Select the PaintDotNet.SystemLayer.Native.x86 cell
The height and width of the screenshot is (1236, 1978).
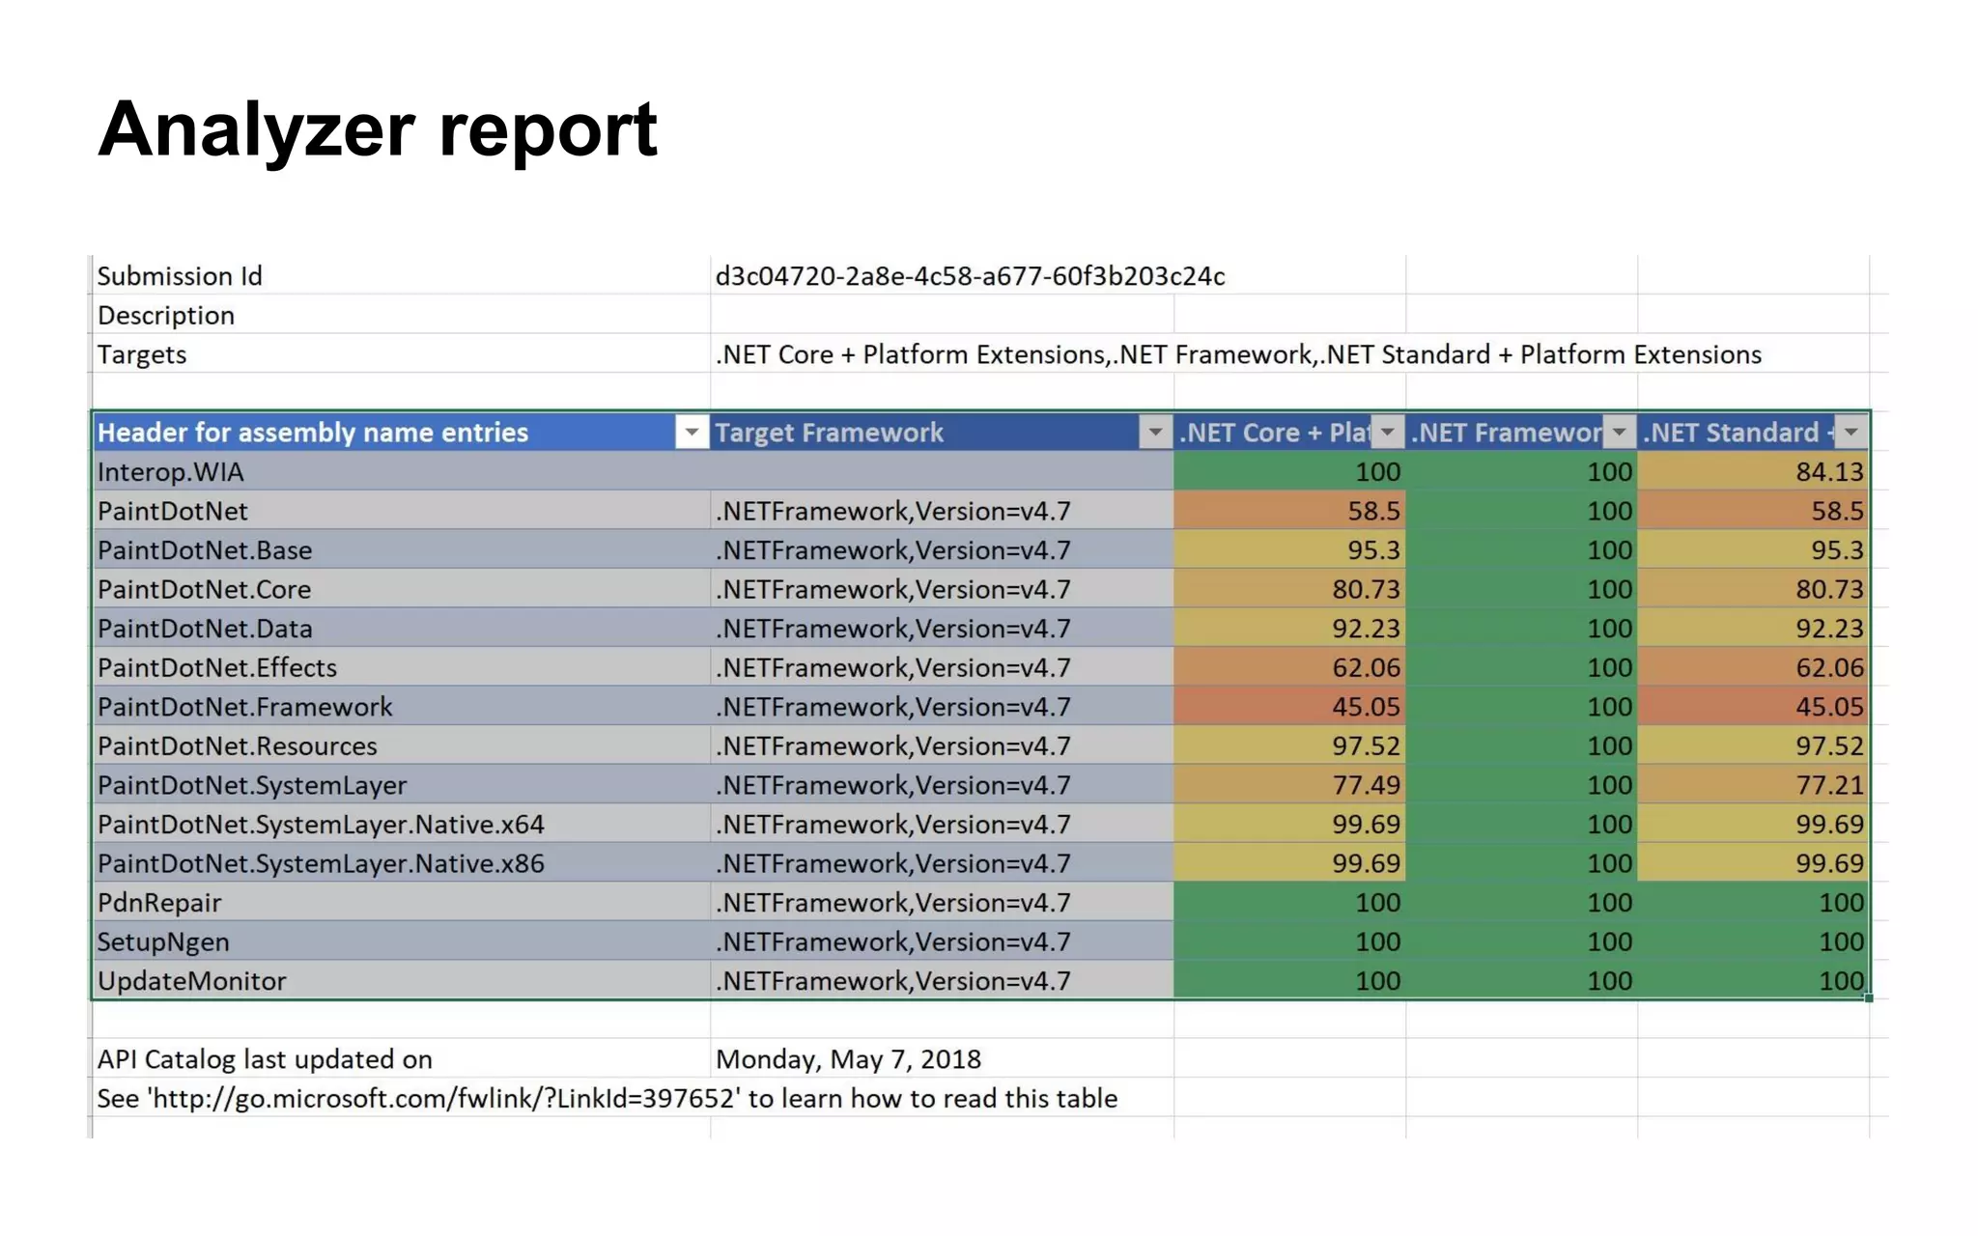(x=402, y=863)
